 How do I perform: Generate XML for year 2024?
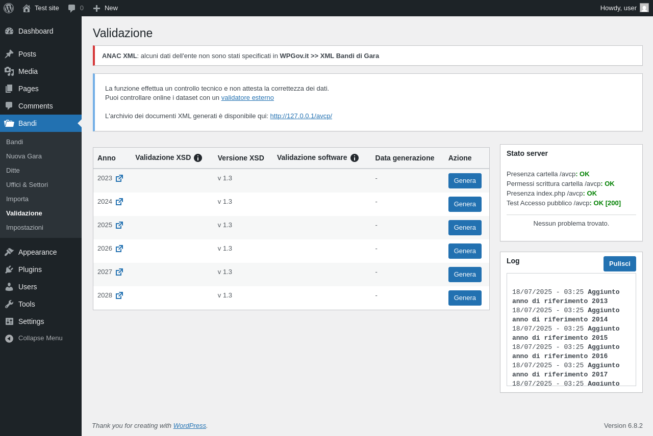pos(465,204)
